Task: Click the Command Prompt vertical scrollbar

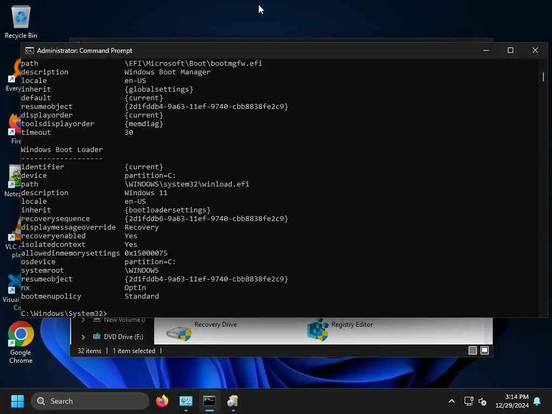Action: tap(543, 77)
